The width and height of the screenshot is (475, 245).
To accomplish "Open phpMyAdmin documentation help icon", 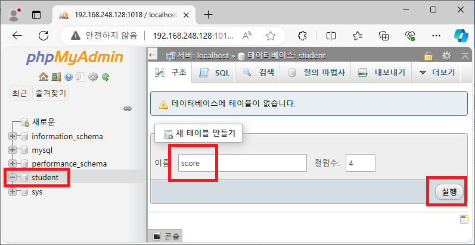I will pyautogui.click(x=69, y=77).
